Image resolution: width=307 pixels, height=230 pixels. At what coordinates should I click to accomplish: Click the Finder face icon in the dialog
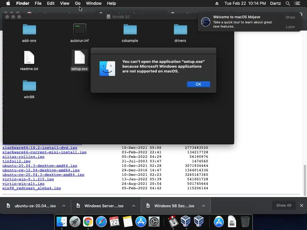(x=107, y=69)
